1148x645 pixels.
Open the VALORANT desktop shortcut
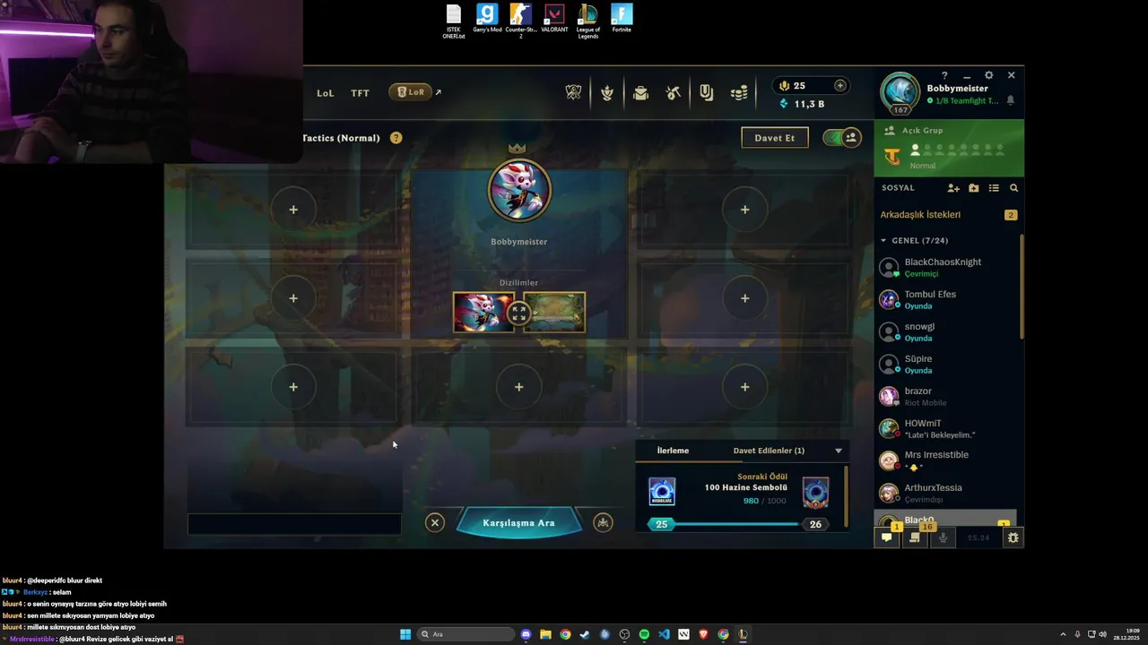point(554,19)
